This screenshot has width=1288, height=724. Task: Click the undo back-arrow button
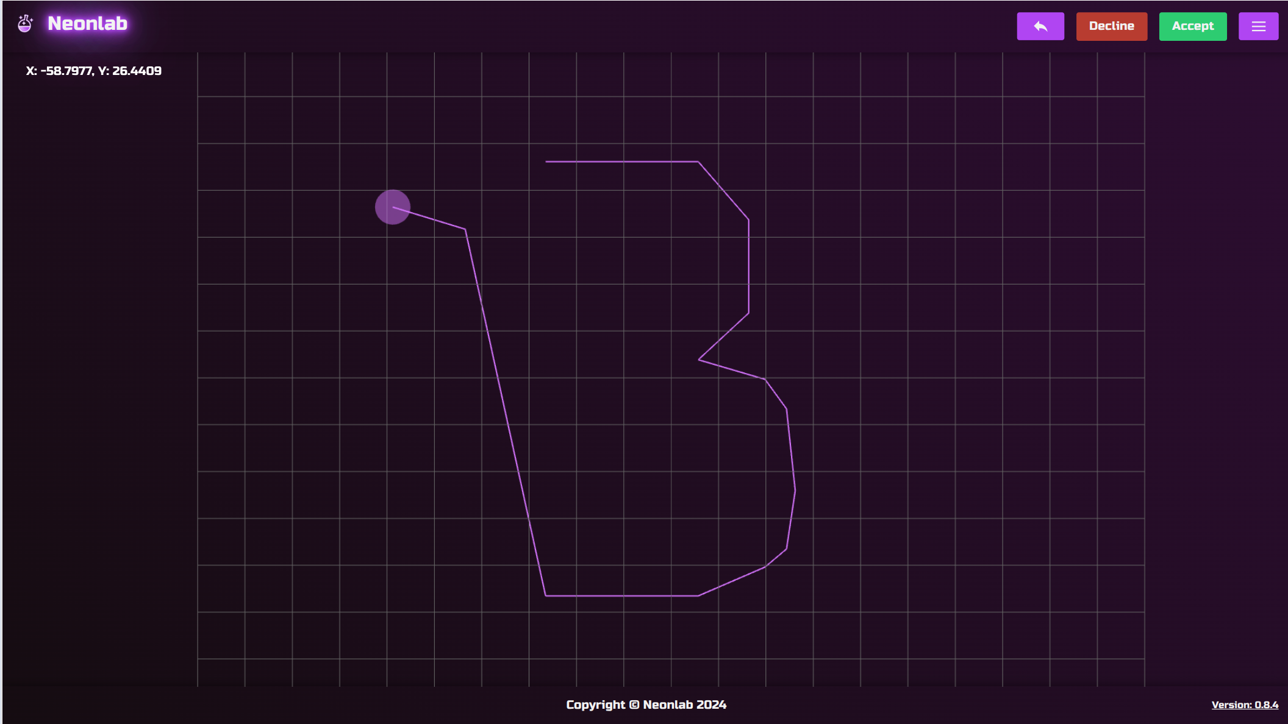tap(1040, 26)
